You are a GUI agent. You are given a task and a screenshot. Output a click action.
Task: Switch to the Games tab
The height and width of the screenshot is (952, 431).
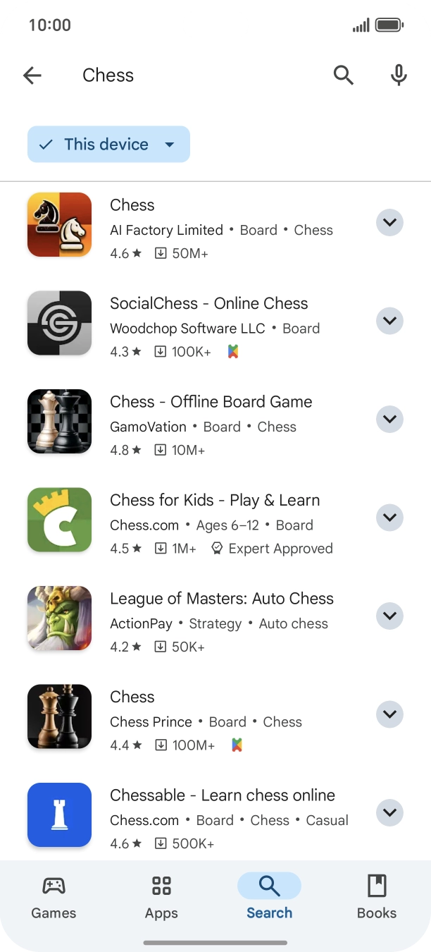point(54,897)
